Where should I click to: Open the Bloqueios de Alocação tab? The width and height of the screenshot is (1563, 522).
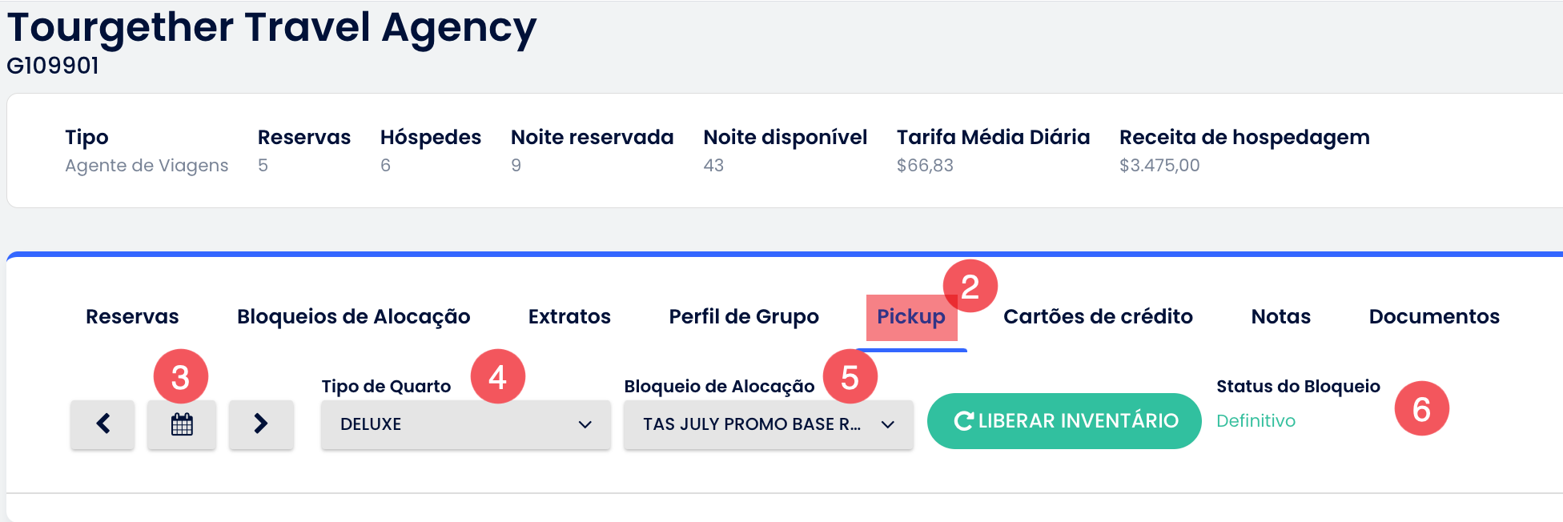coord(353,317)
